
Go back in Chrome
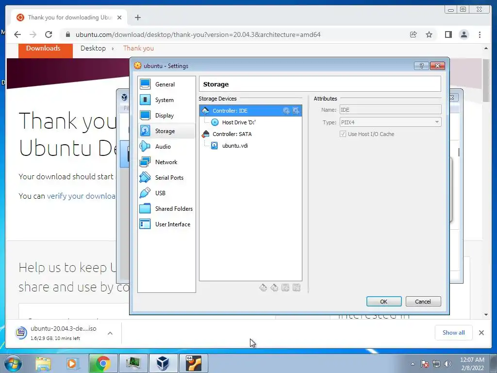point(17,34)
